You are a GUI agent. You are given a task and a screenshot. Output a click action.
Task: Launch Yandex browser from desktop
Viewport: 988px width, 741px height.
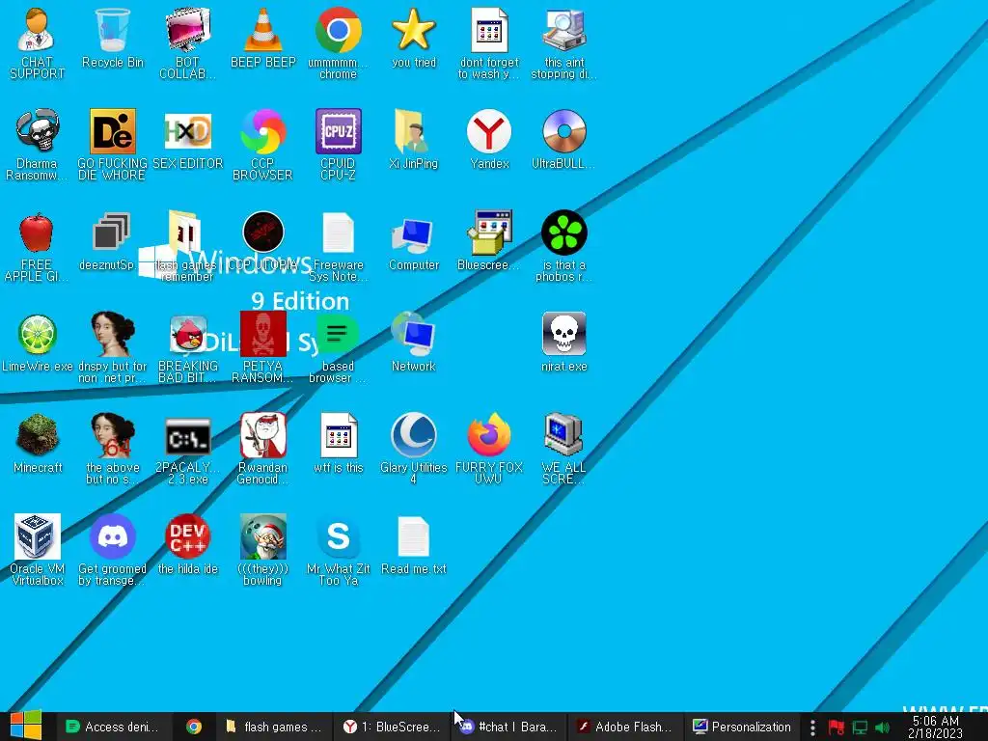click(489, 139)
